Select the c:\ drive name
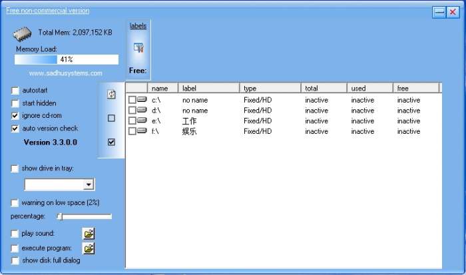This screenshot has height=275, width=466. (156, 100)
